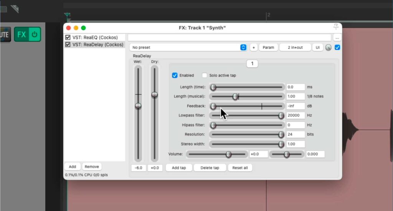Click the bar 2 marker on timeline ruler

pos(268,15)
